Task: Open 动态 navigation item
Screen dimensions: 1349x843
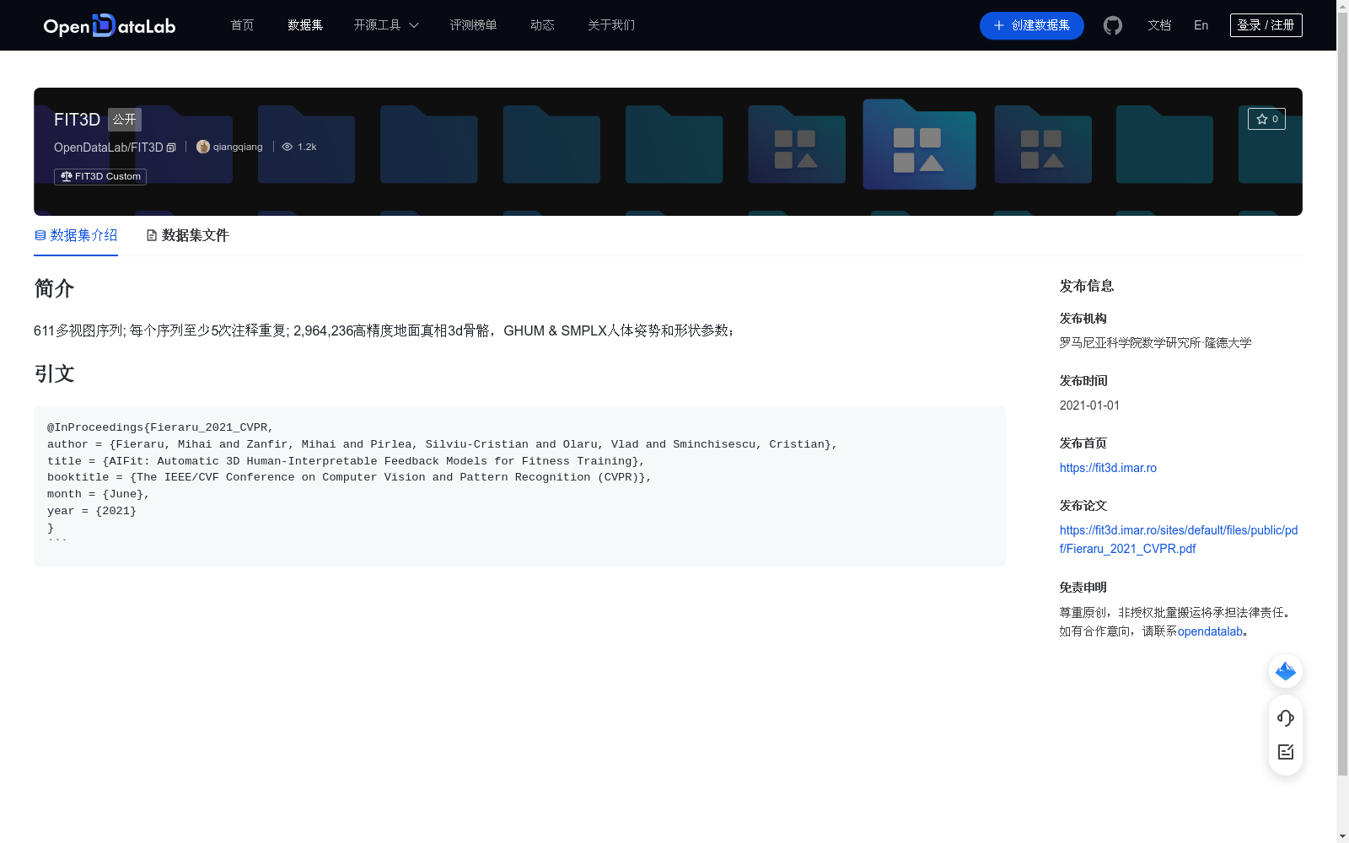Action: point(542,25)
